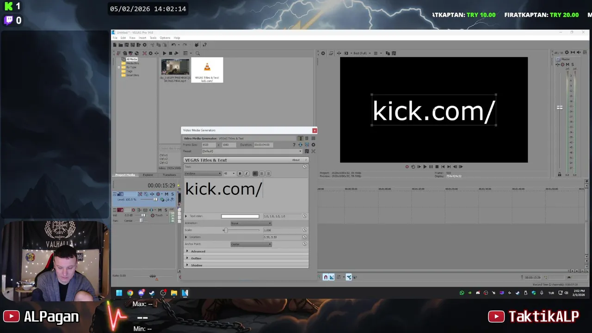The image size is (592, 333).
Task: Click the red record button under preview
Action: pos(407,166)
